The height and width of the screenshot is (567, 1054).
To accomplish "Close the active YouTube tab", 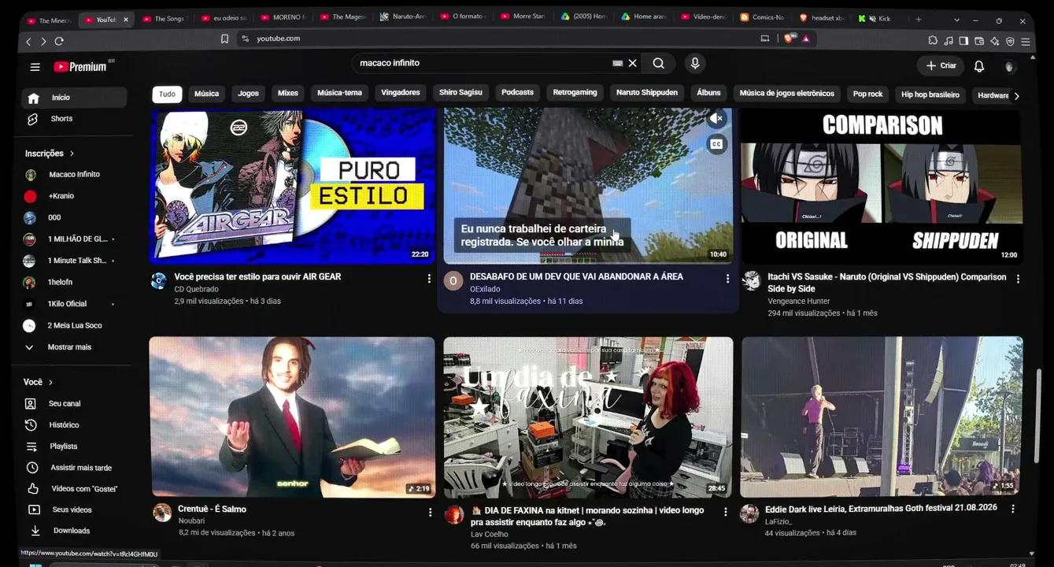I will coord(126,19).
